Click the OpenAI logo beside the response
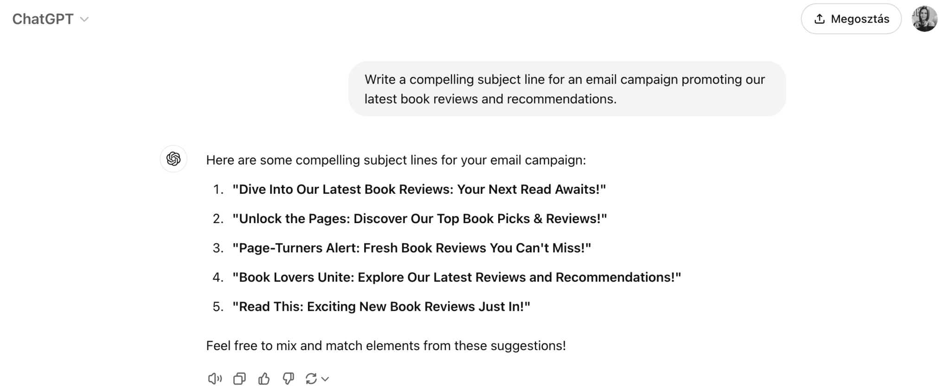This screenshot has width=950, height=390. click(x=173, y=159)
